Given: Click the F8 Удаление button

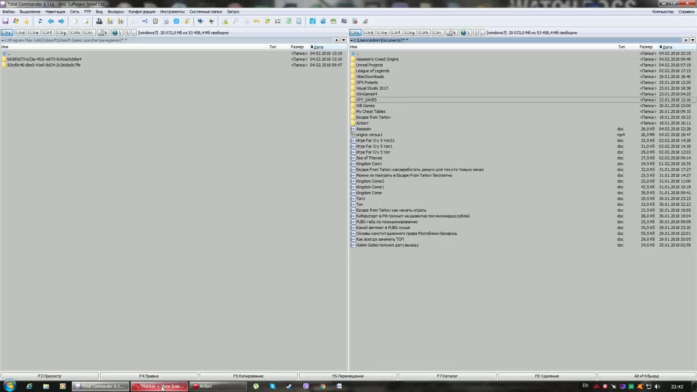Looking at the screenshot, I should pyautogui.click(x=547, y=376).
